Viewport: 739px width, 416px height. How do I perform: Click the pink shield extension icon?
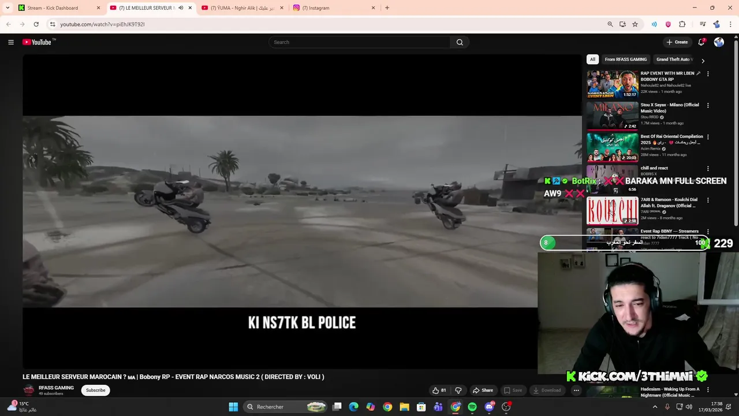(x=668, y=24)
